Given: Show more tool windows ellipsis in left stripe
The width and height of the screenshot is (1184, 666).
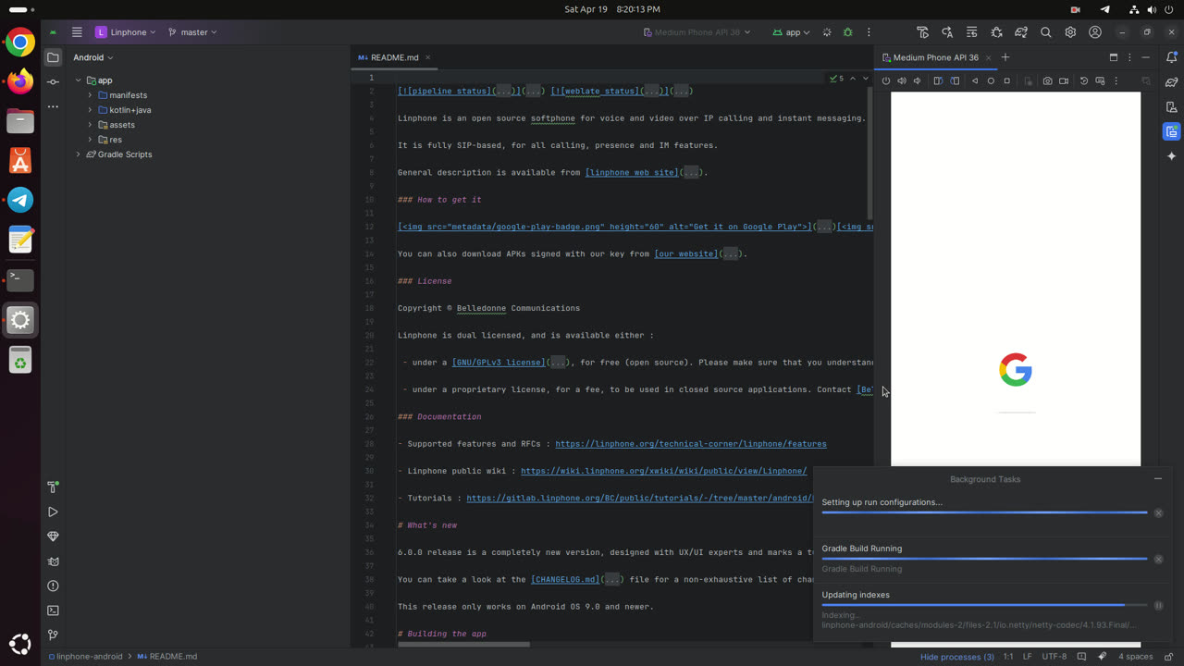Looking at the screenshot, I should tap(53, 106).
